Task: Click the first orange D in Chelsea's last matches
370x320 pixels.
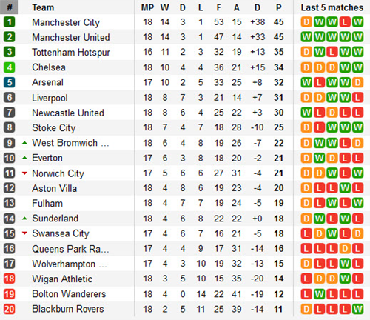Action: [x=306, y=67]
